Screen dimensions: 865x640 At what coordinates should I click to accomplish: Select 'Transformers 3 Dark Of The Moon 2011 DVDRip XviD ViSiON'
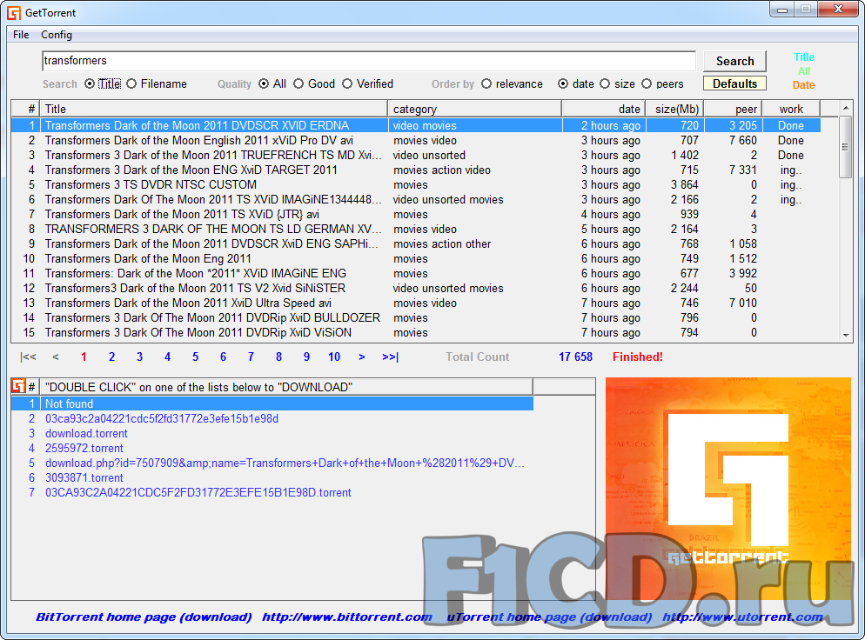coord(416,333)
